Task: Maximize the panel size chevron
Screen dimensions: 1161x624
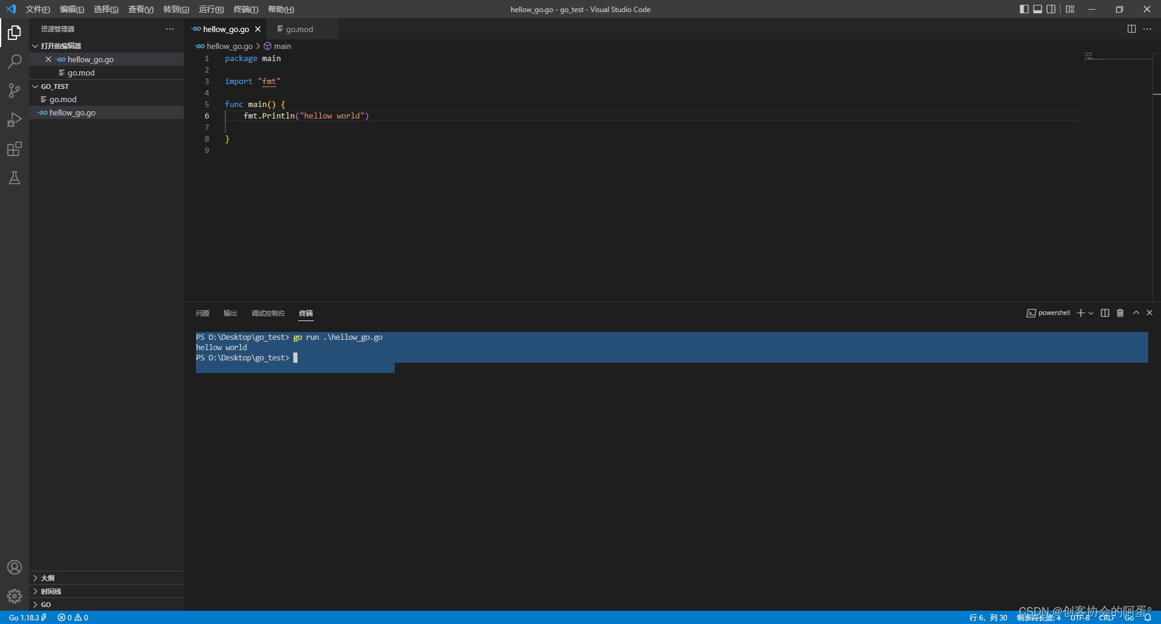Action: point(1136,313)
